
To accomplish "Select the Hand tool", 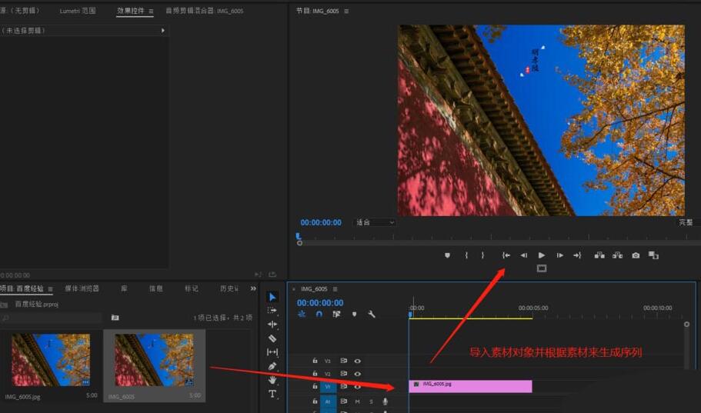I will [272, 380].
